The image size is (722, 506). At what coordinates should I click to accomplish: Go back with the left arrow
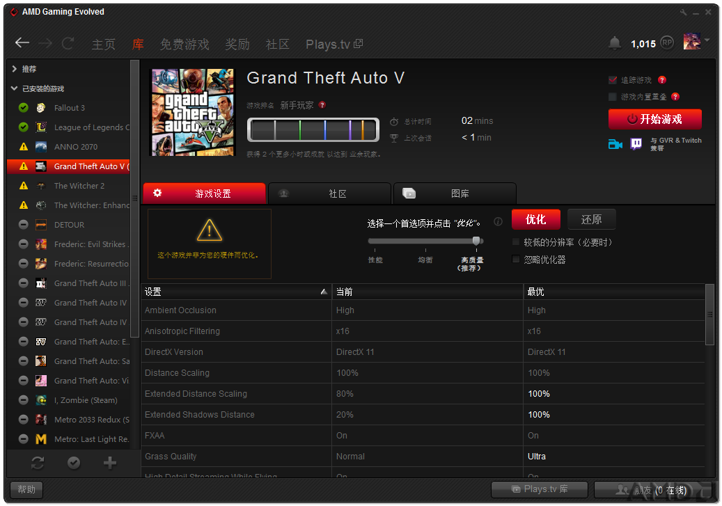(22, 43)
